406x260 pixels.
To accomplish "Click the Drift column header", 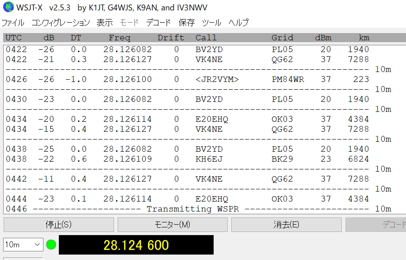I will [x=171, y=38].
